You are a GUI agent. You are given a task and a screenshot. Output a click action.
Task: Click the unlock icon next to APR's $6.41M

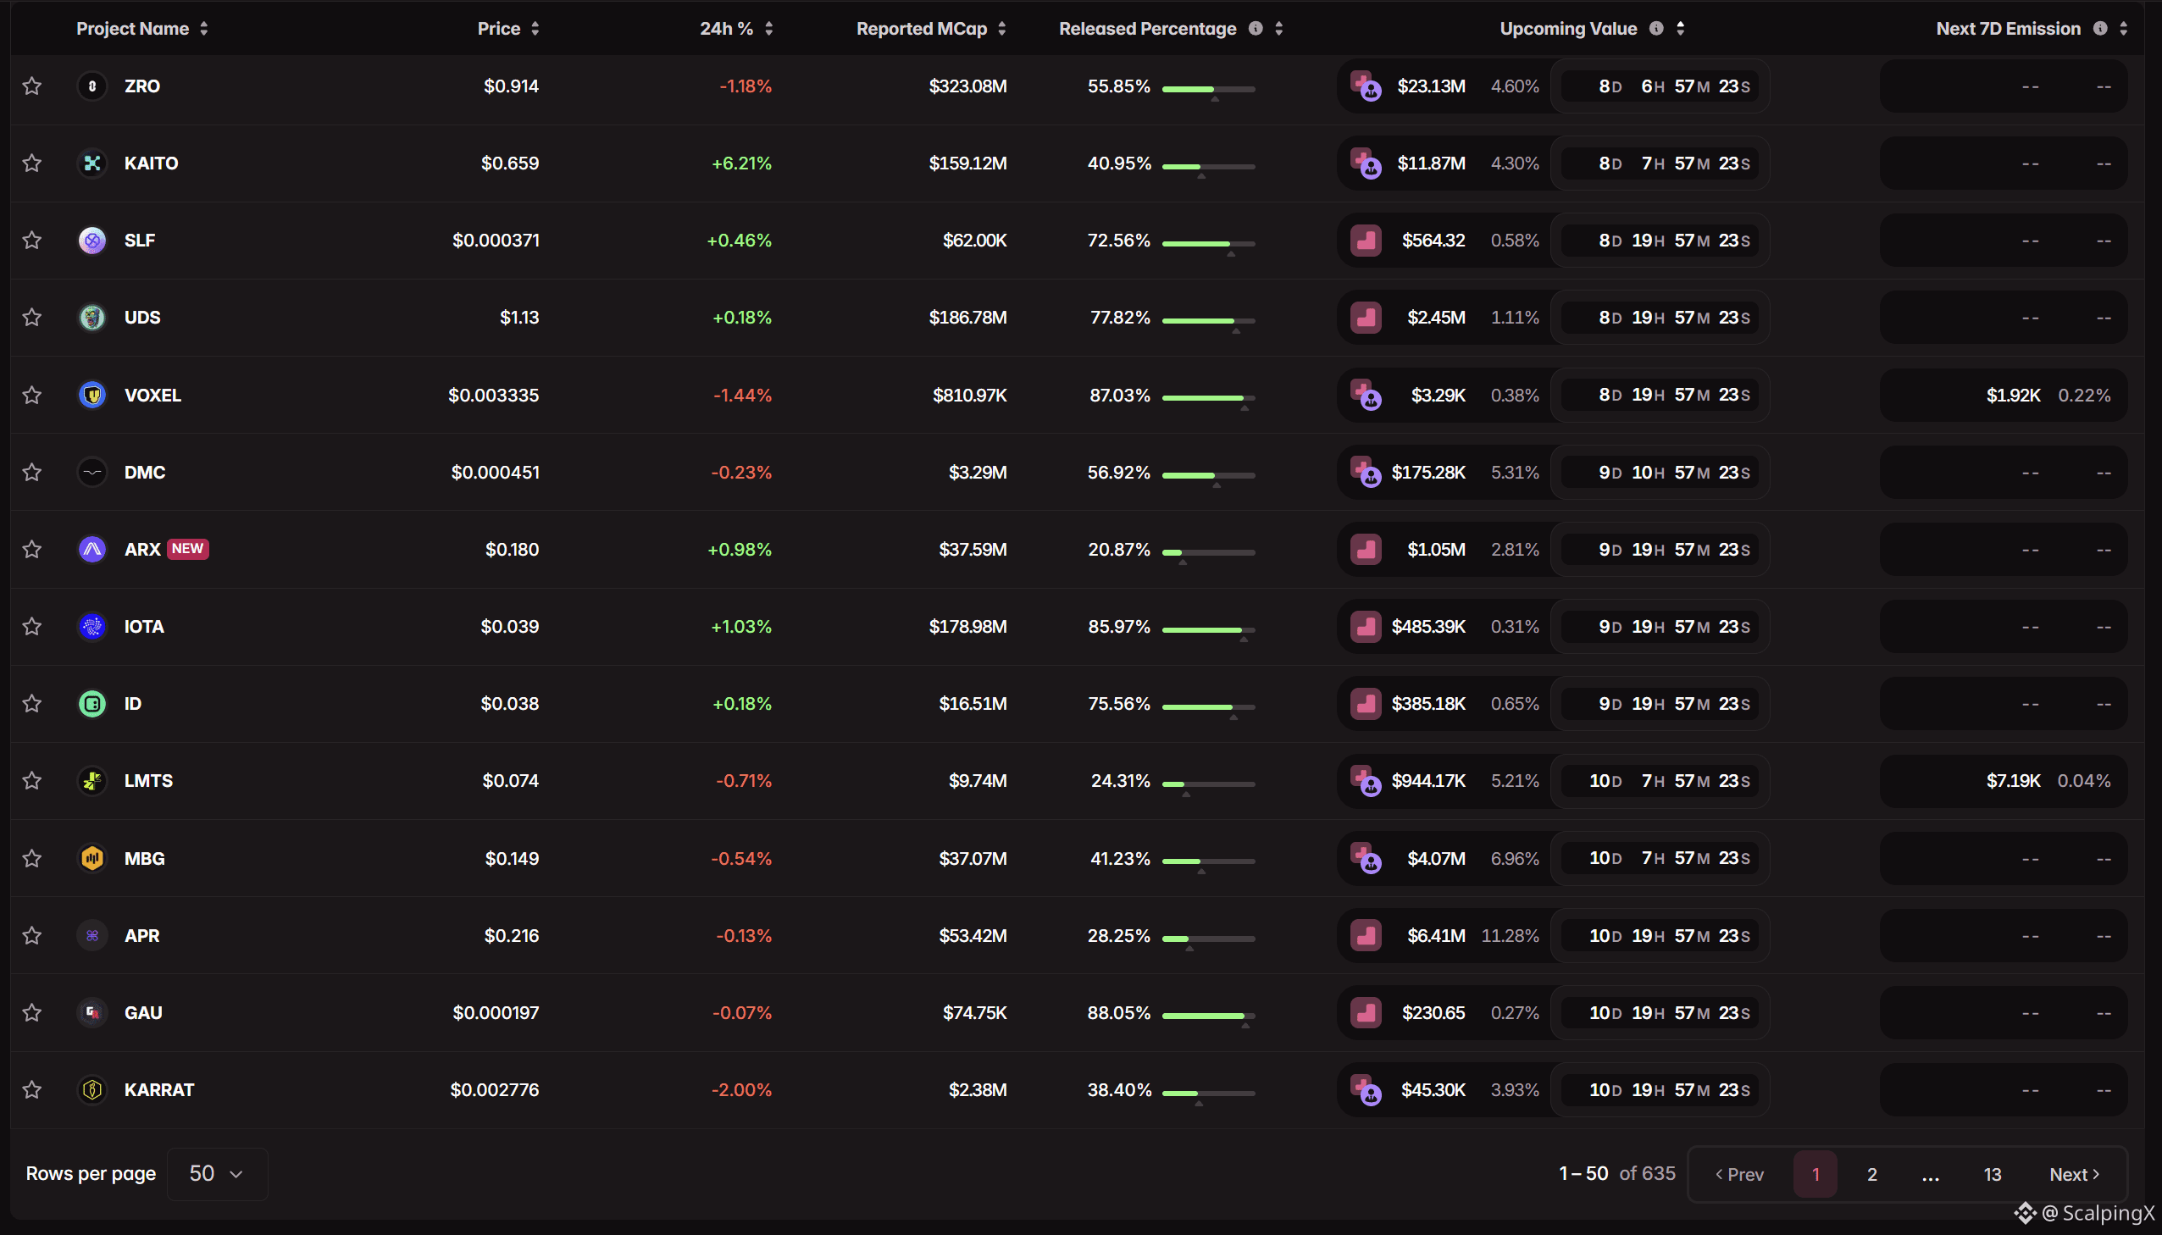pos(1366,935)
